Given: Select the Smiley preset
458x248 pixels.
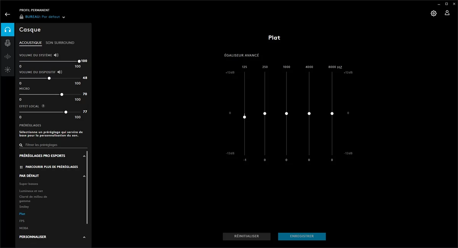Looking at the screenshot, I should tap(24, 207).
